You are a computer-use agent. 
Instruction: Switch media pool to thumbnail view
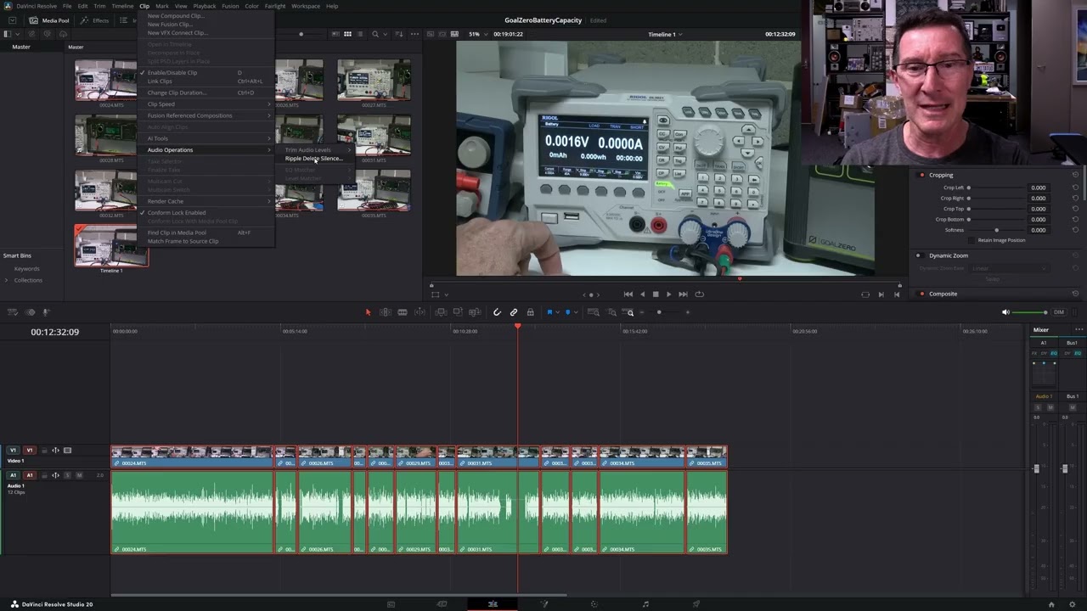pos(347,34)
